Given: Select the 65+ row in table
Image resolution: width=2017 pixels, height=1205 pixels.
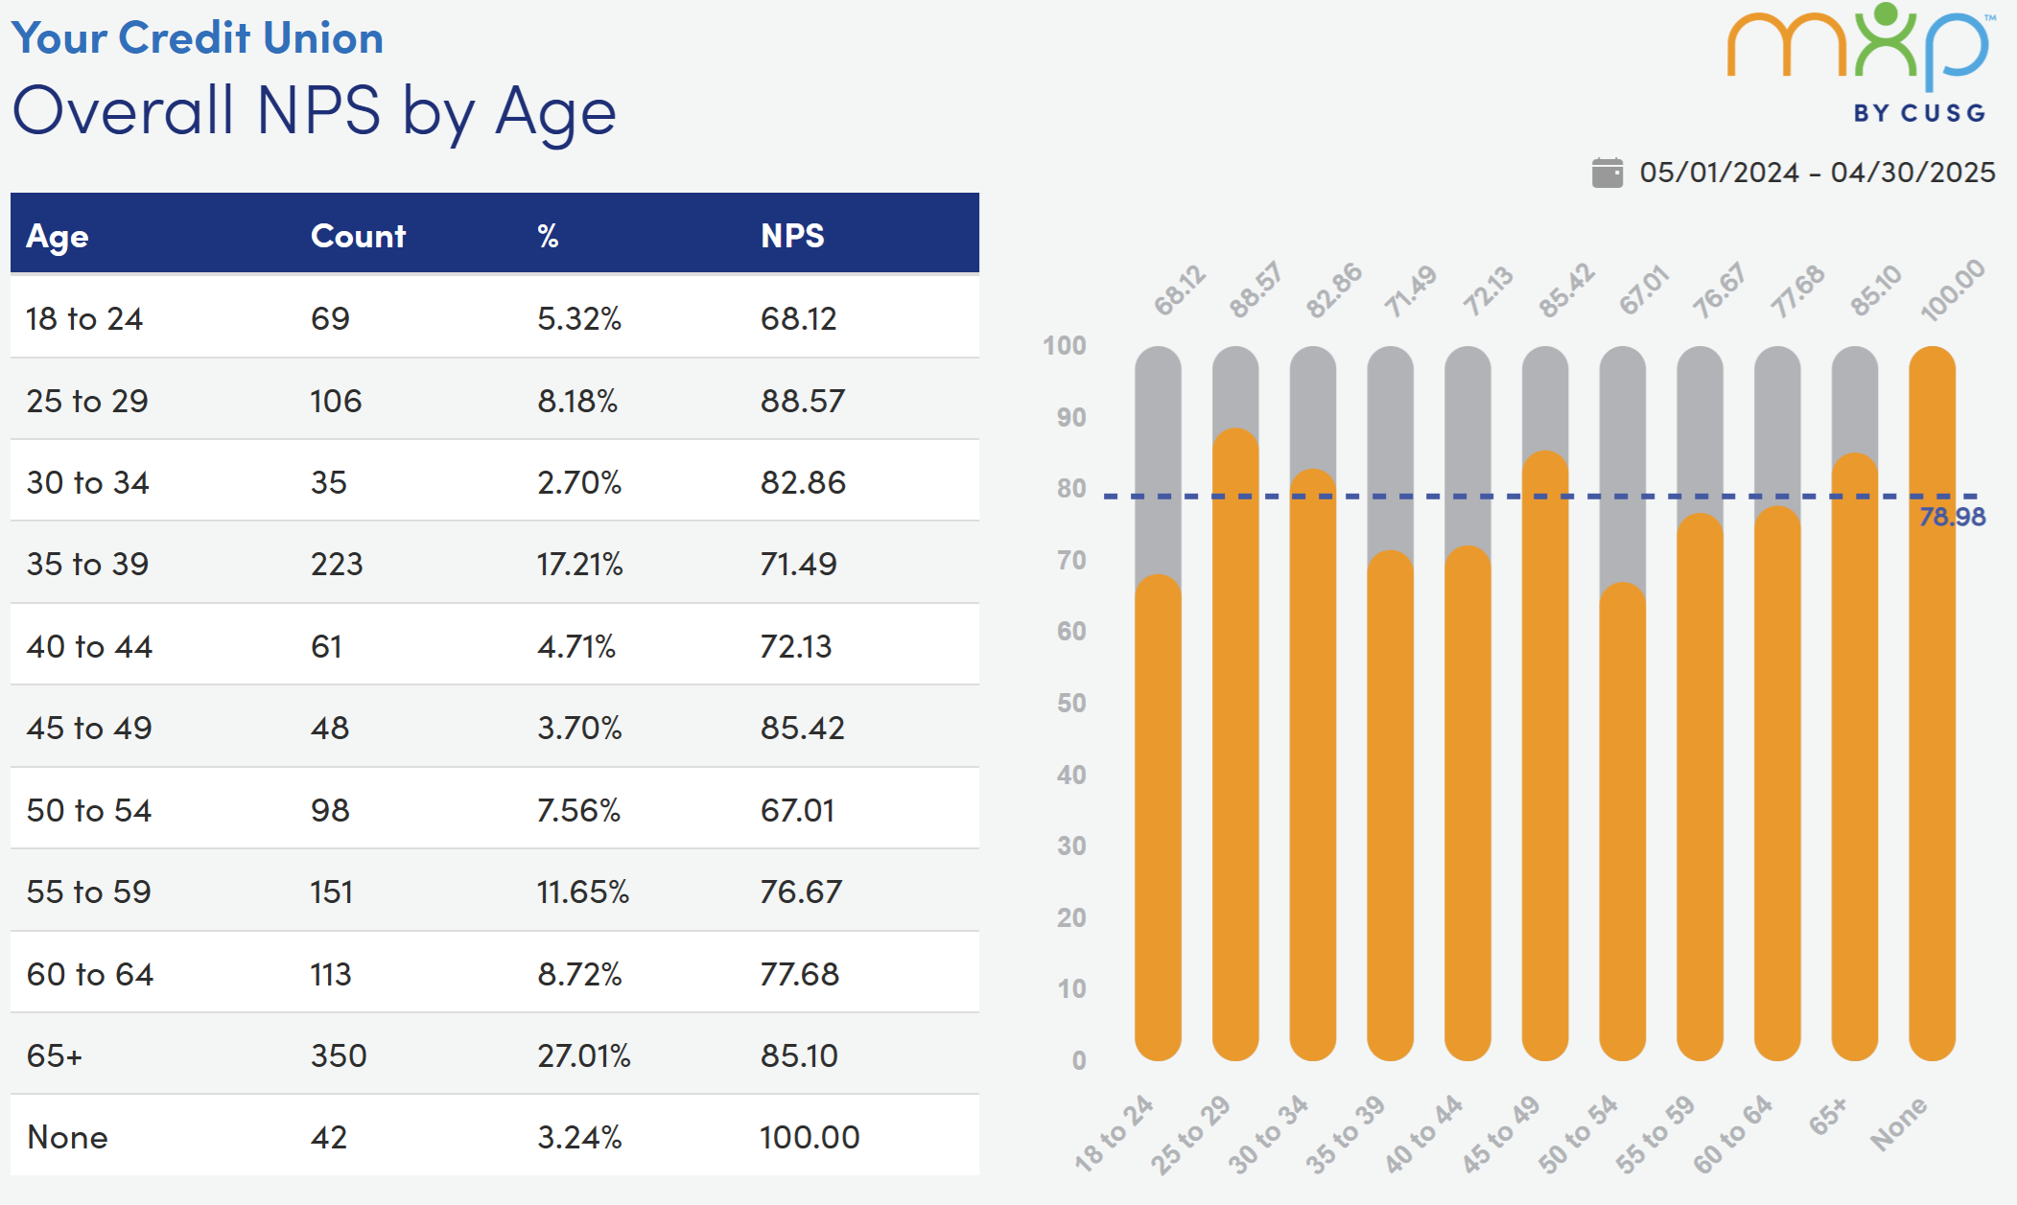Looking at the screenshot, I should click(x=55, y=1055).
